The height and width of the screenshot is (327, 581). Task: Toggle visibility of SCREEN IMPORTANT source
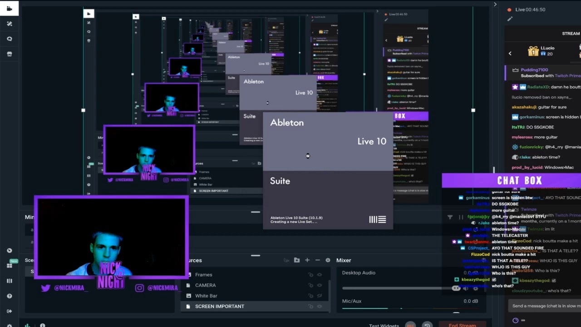tap(320, 306)
